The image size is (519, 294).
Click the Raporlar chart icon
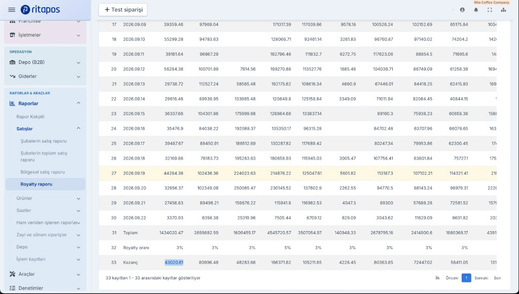(x=13, y=103)
